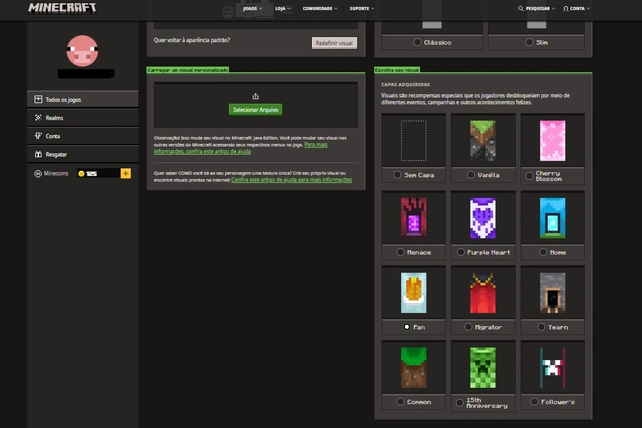This screenshot has height=428, width=642.
Task: Click the Minecoins M icon
Action: coord(38,173)
